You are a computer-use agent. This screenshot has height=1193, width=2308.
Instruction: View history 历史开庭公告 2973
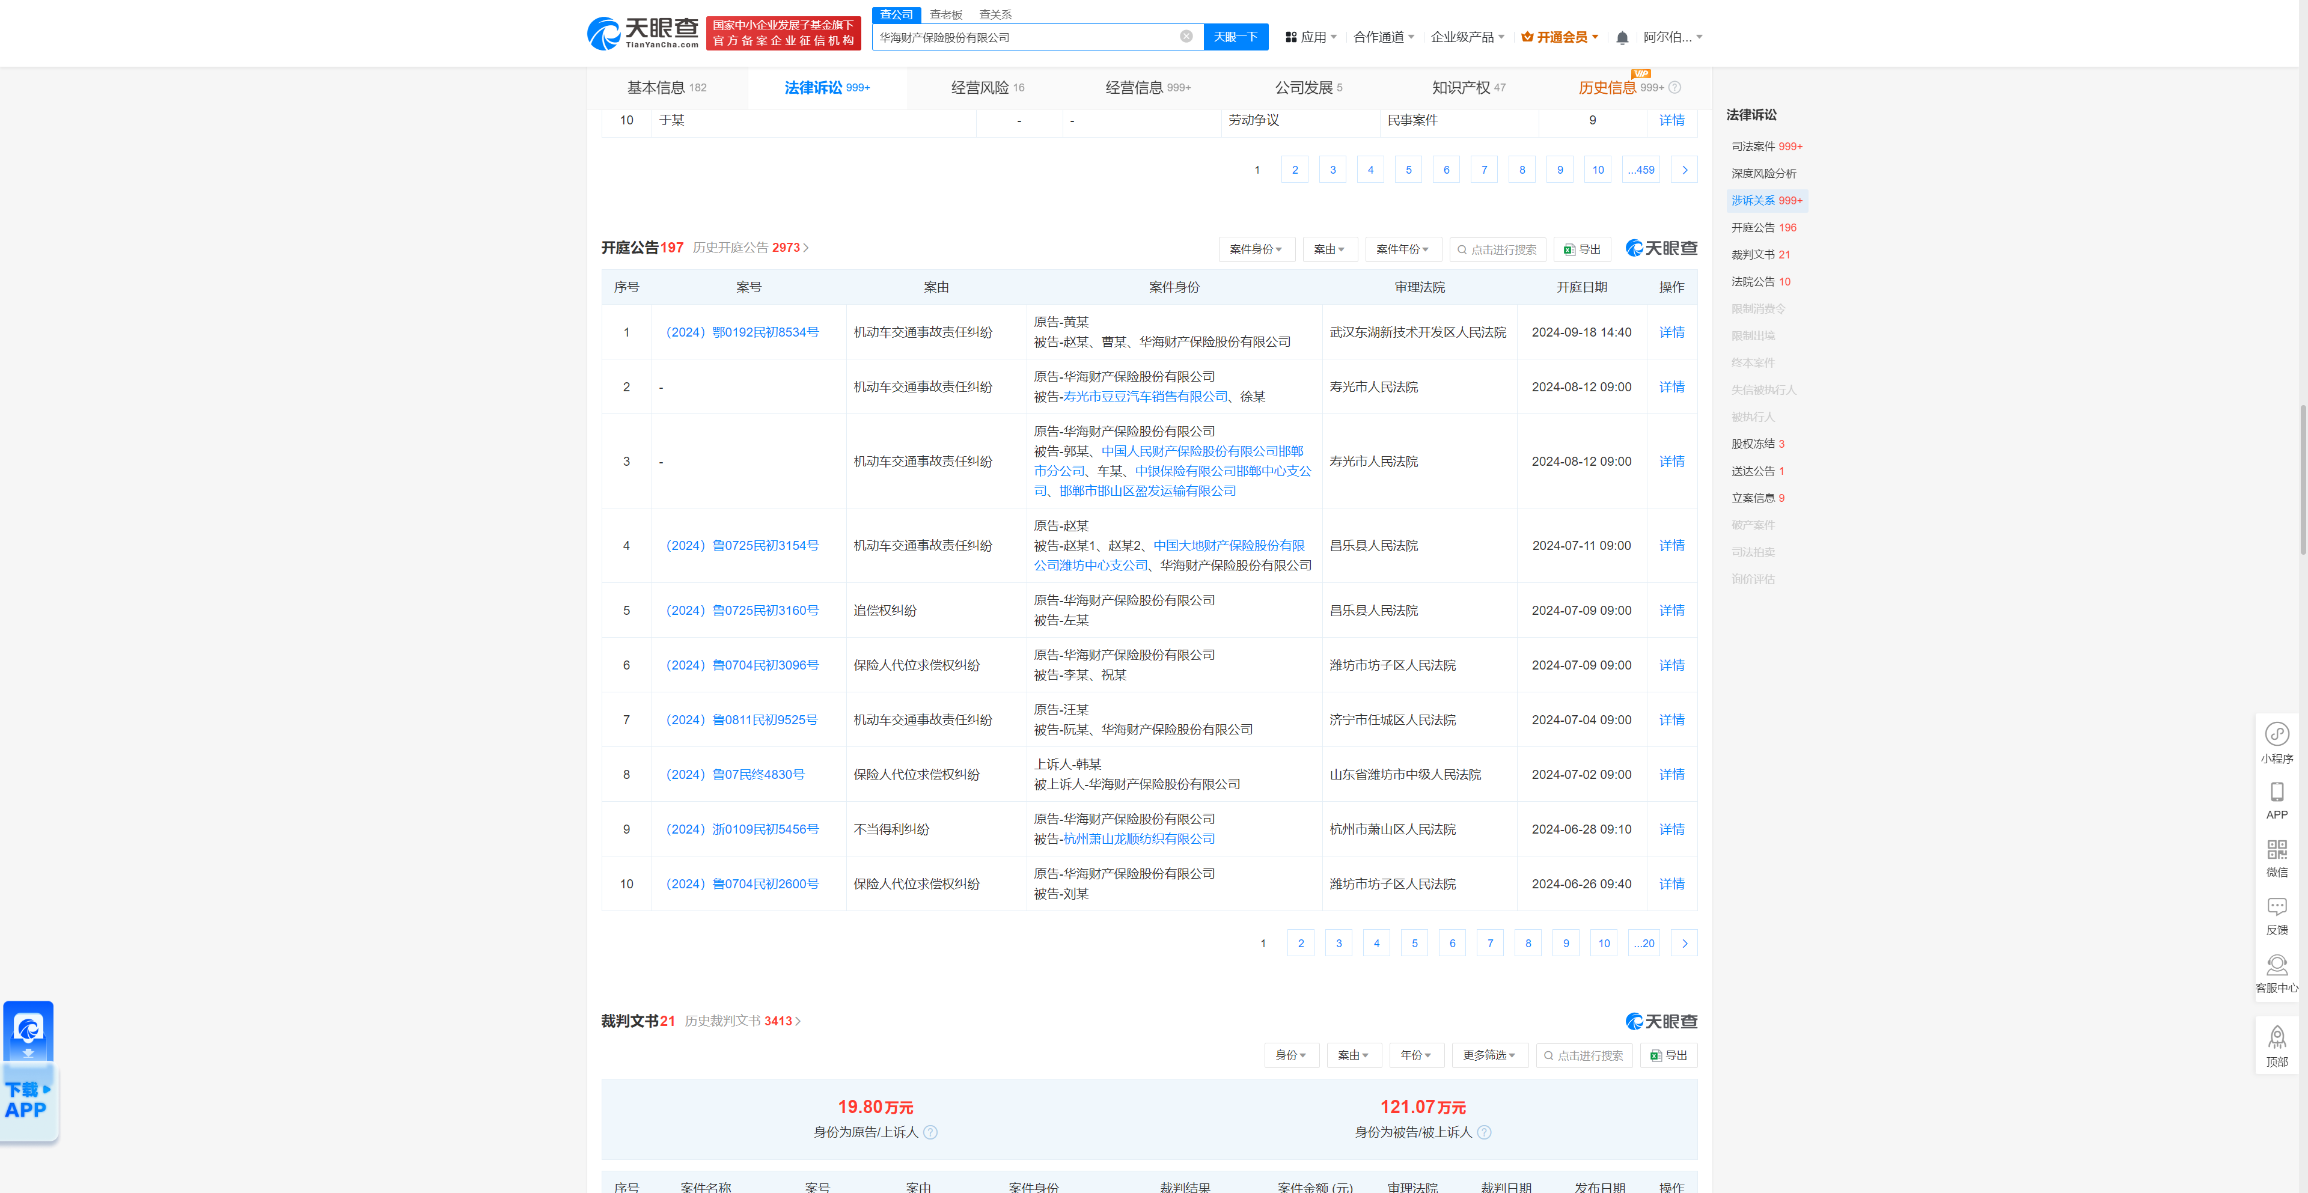pyautogui.click(x=751, y=248)
